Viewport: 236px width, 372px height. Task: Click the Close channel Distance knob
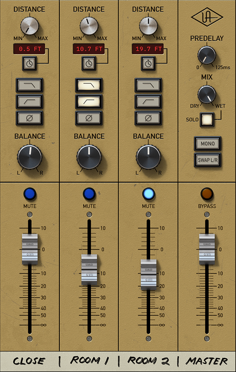tap(30, 26)
